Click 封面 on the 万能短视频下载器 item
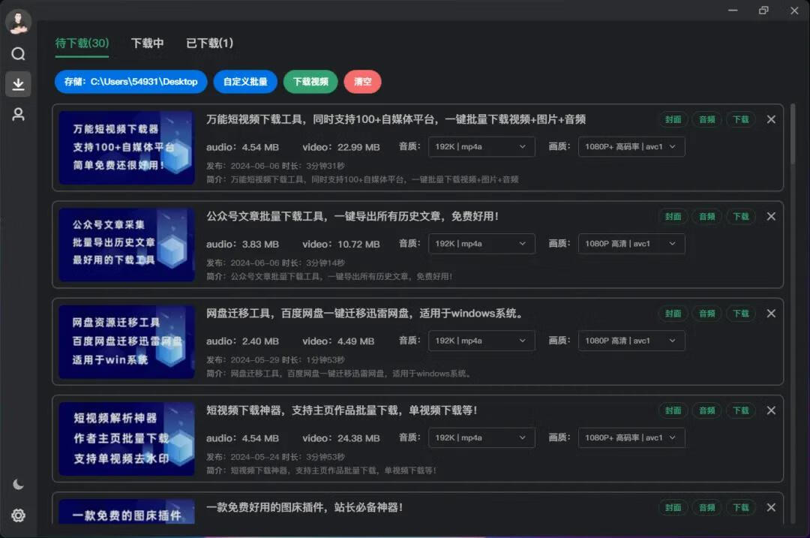 [673, 119]
